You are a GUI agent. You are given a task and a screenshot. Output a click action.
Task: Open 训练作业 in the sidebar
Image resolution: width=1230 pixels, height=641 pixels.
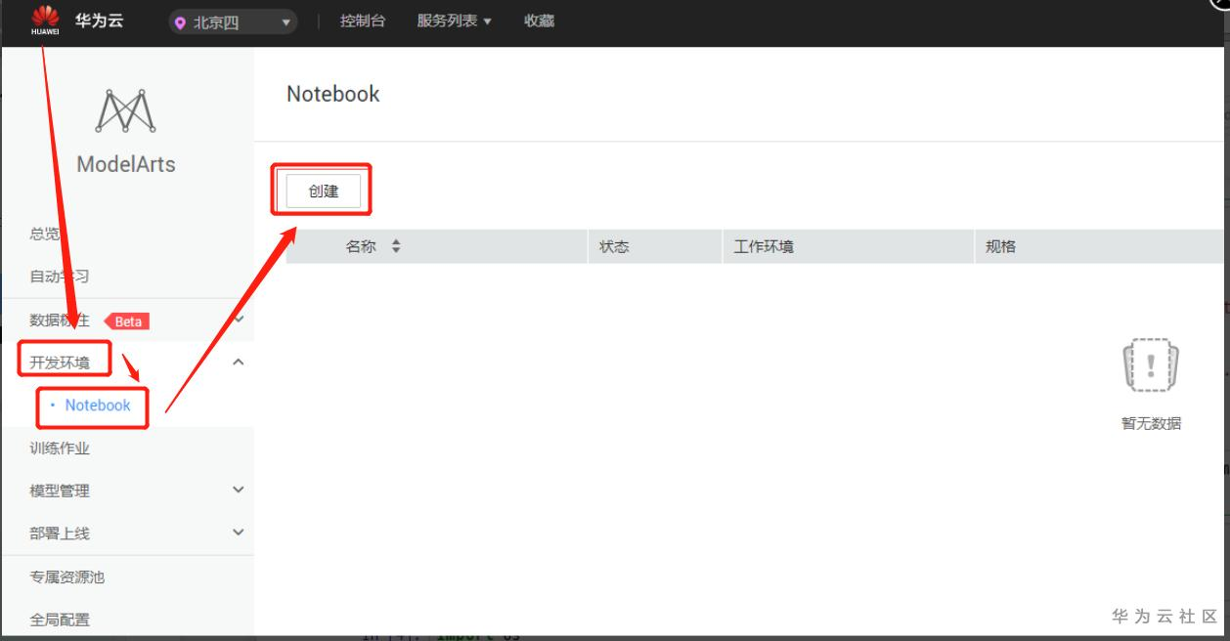tap(60, 449)
